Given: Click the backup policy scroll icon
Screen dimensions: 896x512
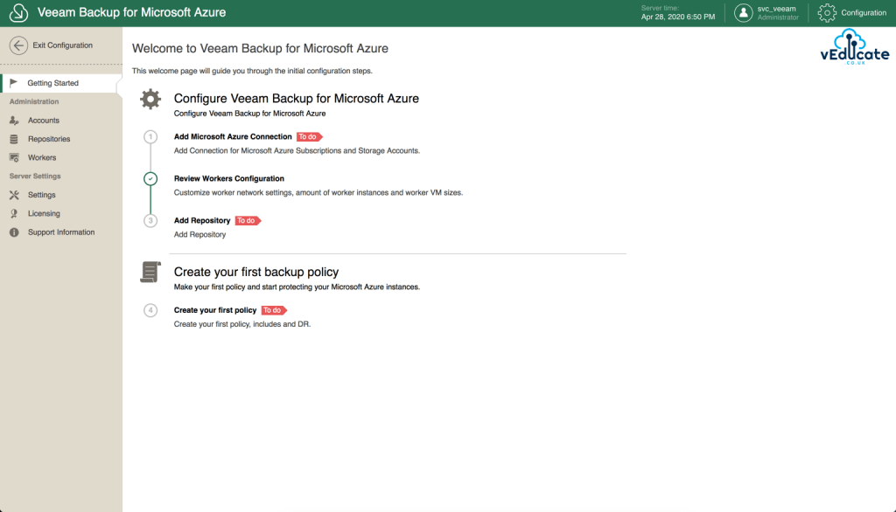Looking at the screenshot, I should 149,271.
